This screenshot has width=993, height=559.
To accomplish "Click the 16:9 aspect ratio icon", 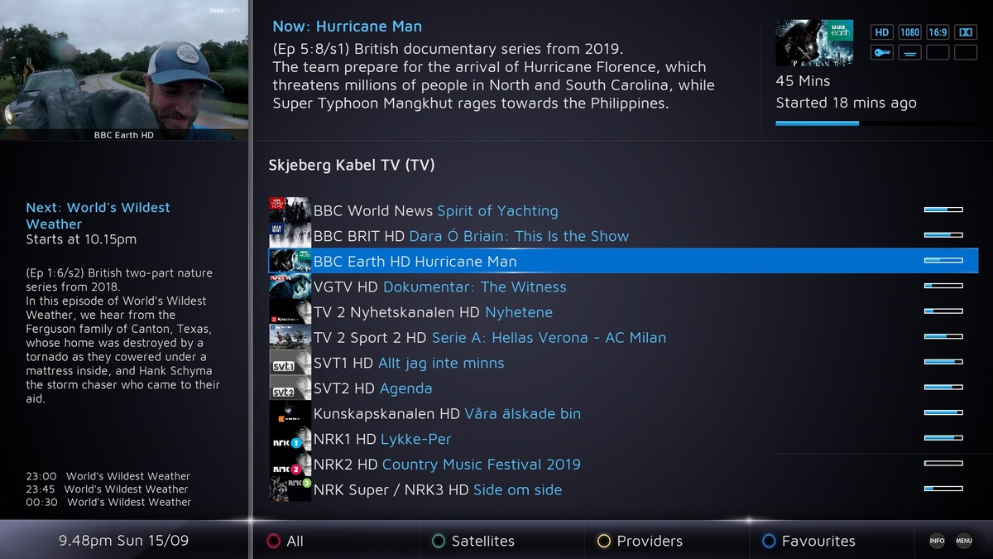I will coord(938,32).
